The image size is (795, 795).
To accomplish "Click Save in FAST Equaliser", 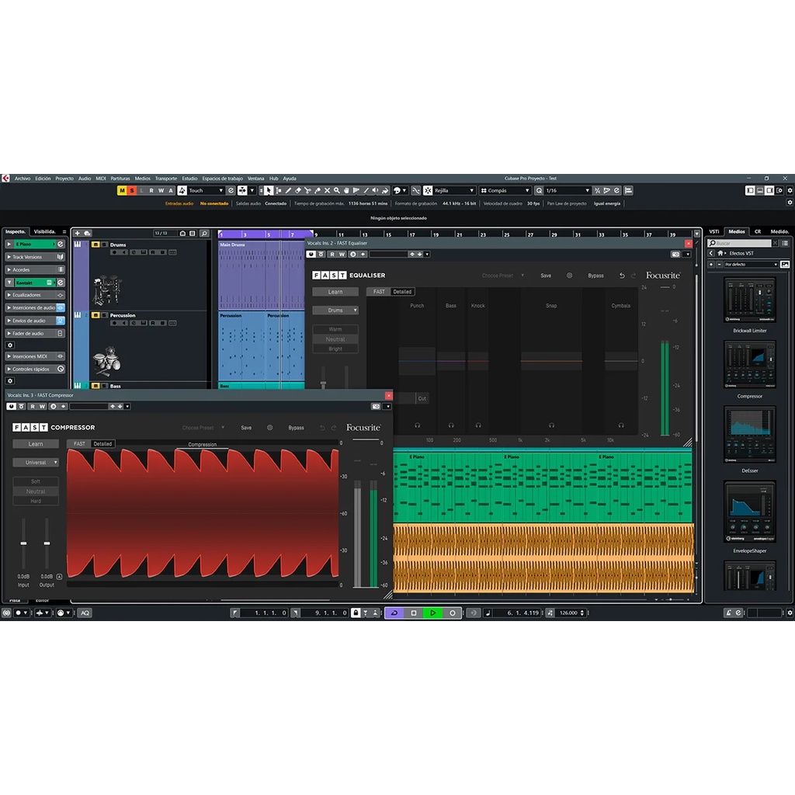I will (546, 276).
